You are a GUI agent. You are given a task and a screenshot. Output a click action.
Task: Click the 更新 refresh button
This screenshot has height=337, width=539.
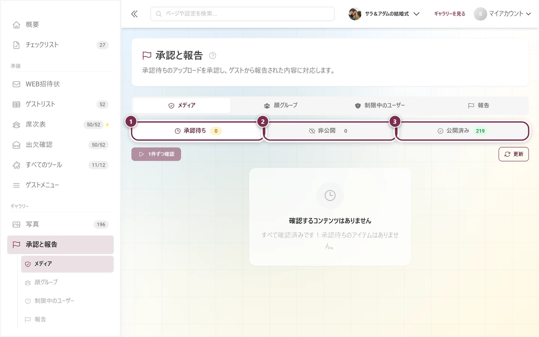pyautogui.click(x=514, y=154)
